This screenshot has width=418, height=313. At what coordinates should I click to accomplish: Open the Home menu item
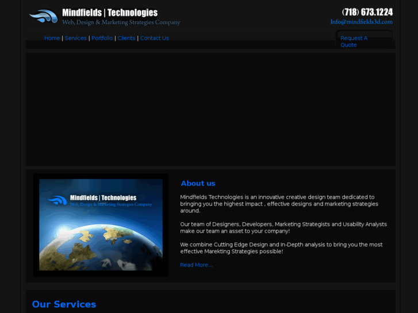tap(52, 38)
